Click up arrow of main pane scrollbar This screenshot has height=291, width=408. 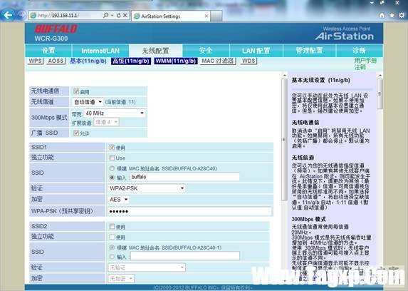(x=284, y=75)
